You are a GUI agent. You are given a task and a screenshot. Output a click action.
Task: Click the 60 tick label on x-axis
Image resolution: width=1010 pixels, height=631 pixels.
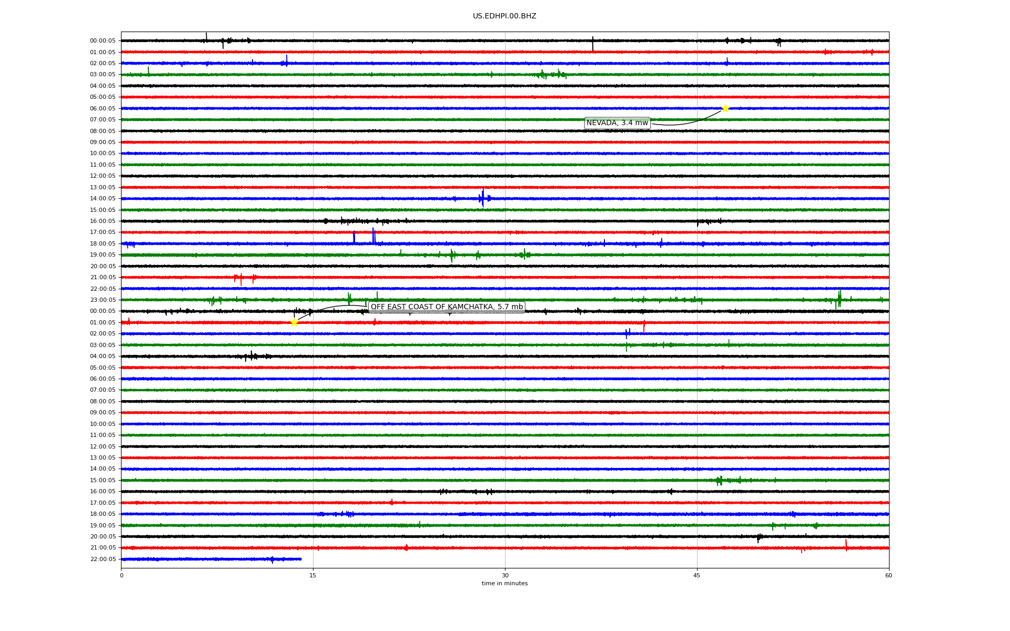pos(888,575)
